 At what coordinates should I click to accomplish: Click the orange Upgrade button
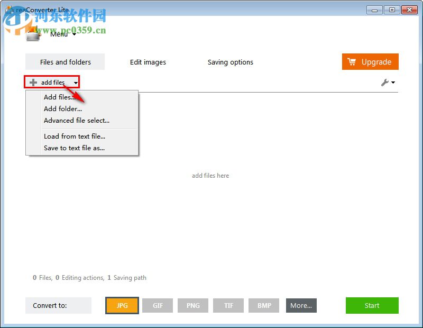click(370, 62)
